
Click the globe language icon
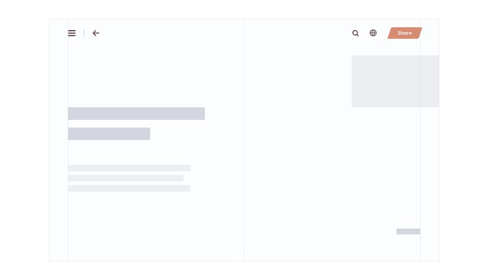point(373,33)
